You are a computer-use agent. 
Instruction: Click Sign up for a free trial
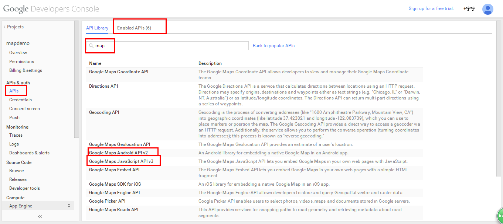pos(431,8)
